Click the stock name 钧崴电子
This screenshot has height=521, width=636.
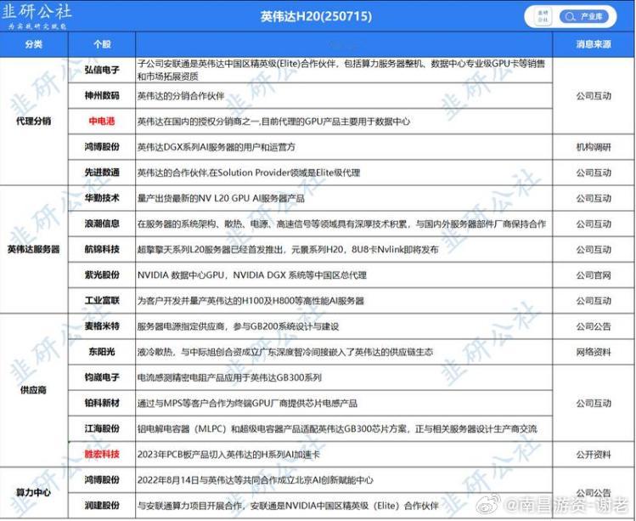pyautogui.click(x=102, y=377)
